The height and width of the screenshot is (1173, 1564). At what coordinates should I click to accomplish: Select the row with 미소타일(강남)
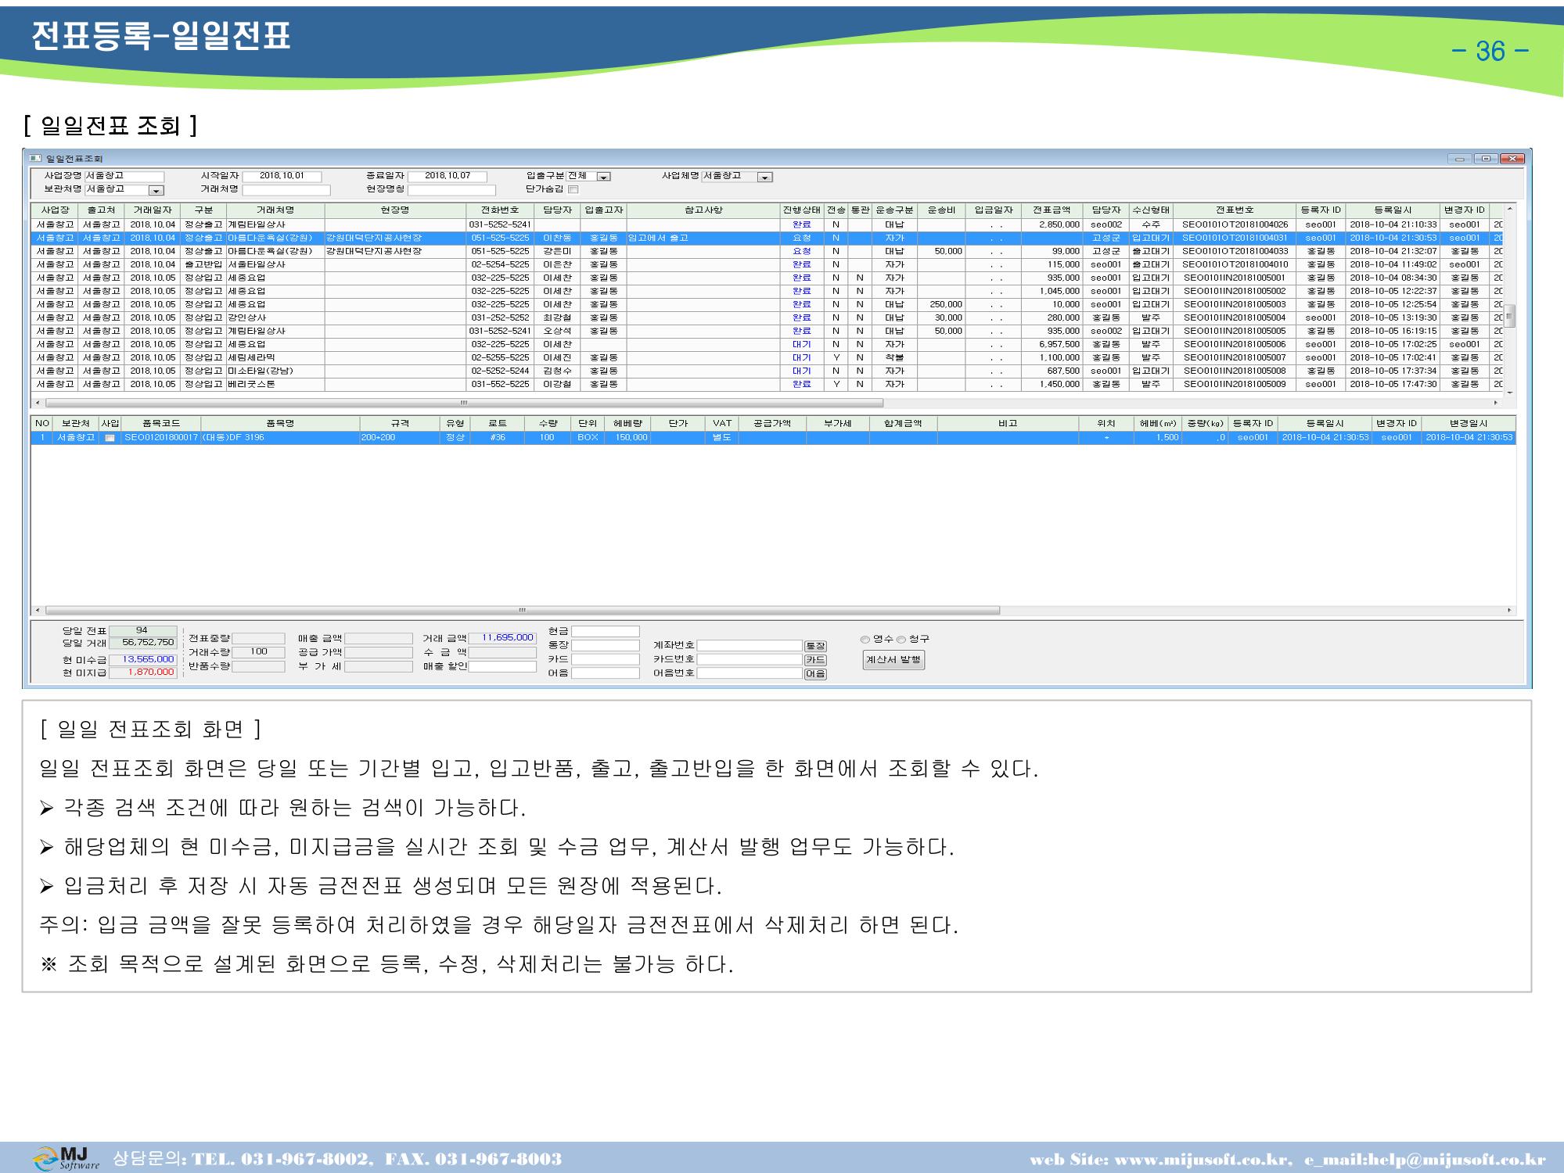[767, 371]
